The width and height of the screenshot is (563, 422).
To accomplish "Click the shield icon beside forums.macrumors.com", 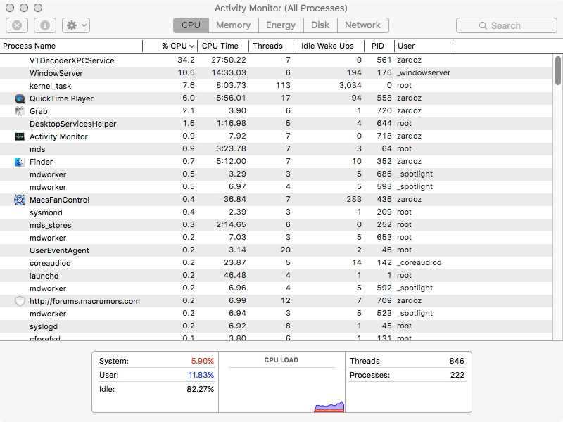I will pyautogui.click(x=20, y=301).
